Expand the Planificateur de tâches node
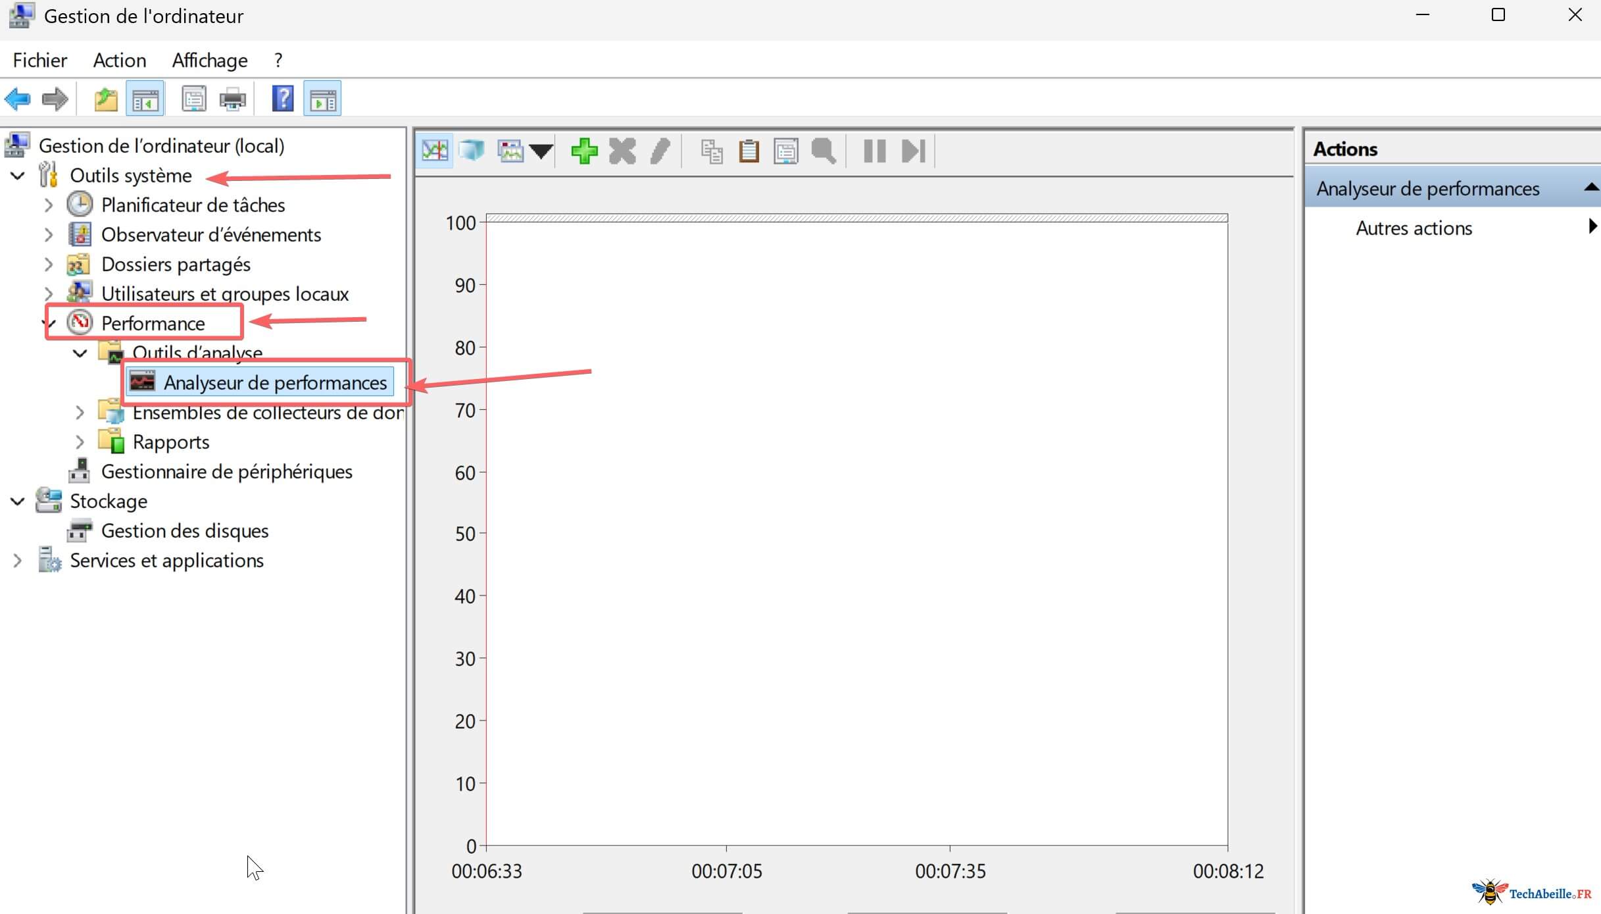Image resolution: width=1601 pixels, height=914 pixels. (48, 205)
